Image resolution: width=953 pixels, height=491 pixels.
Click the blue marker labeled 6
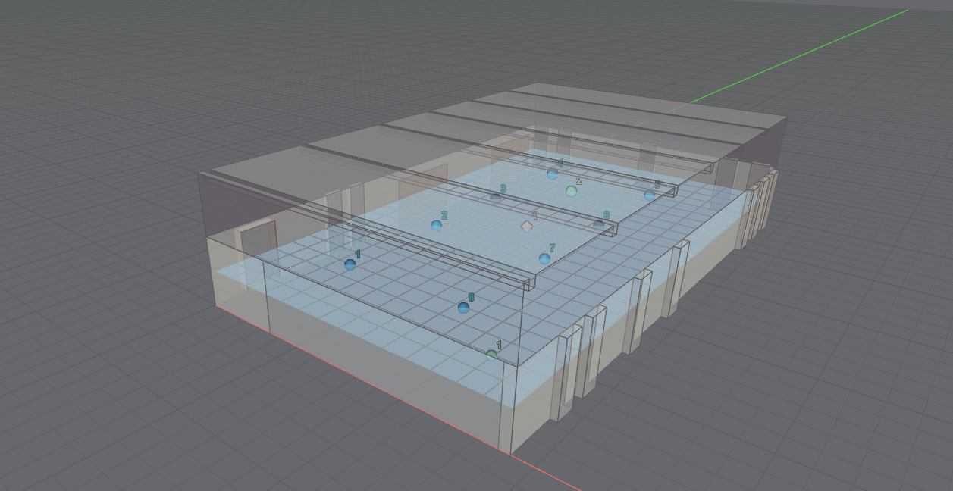(598, 224)
